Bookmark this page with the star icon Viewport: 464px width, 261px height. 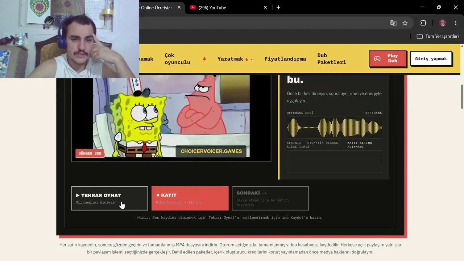pos(405,23)
